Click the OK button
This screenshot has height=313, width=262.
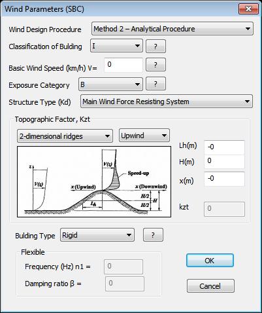click(x=210, y=261)
